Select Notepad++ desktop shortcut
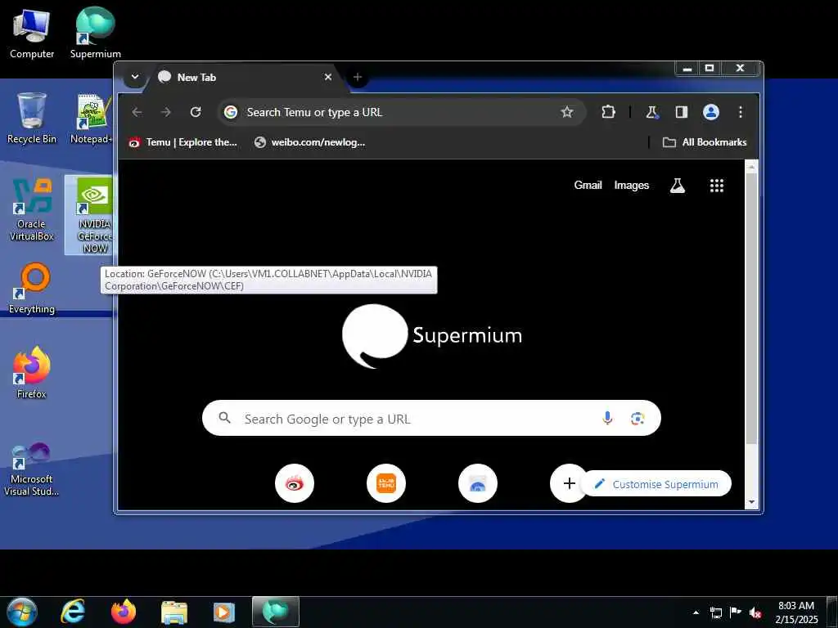The height and width of the screenshot is (628, 838). coord(93,118)
